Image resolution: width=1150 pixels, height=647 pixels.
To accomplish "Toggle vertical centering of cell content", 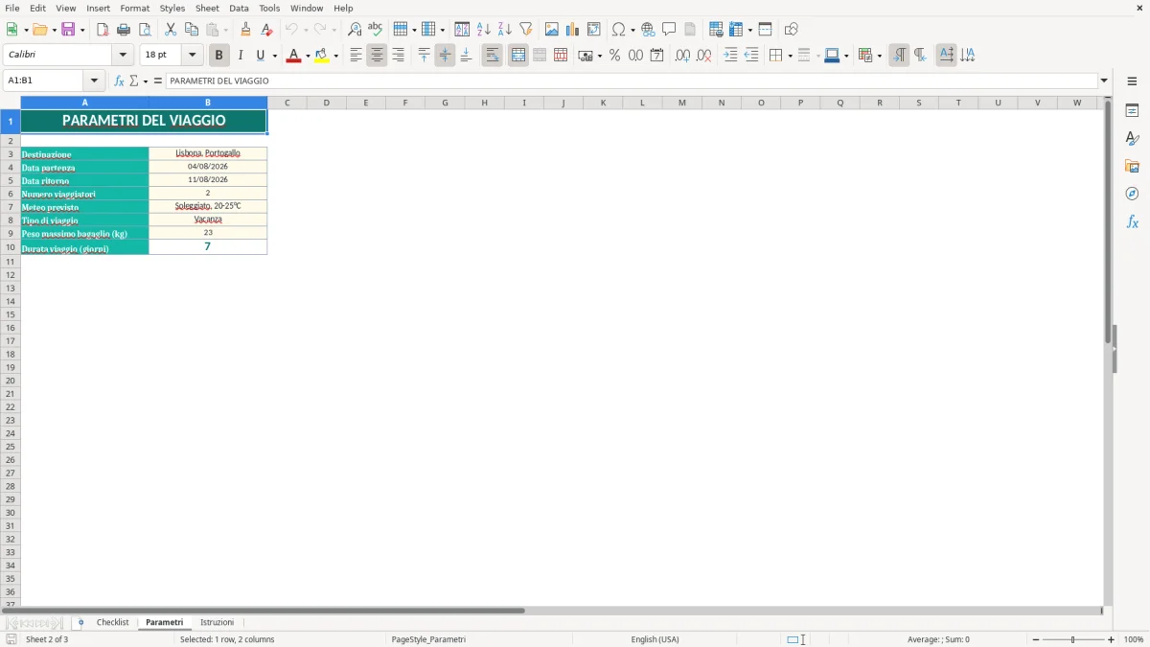I will coord(445,56).
